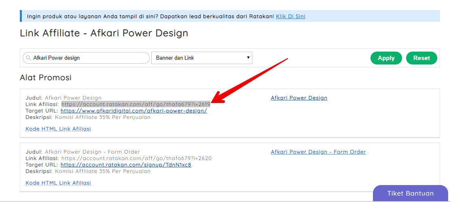Open the Banner dan Link dropdown

201,58
